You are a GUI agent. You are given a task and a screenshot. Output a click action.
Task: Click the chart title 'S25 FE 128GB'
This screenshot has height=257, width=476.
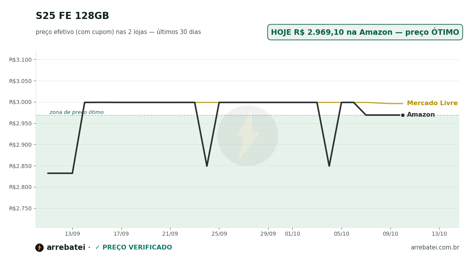pos(72,16)
